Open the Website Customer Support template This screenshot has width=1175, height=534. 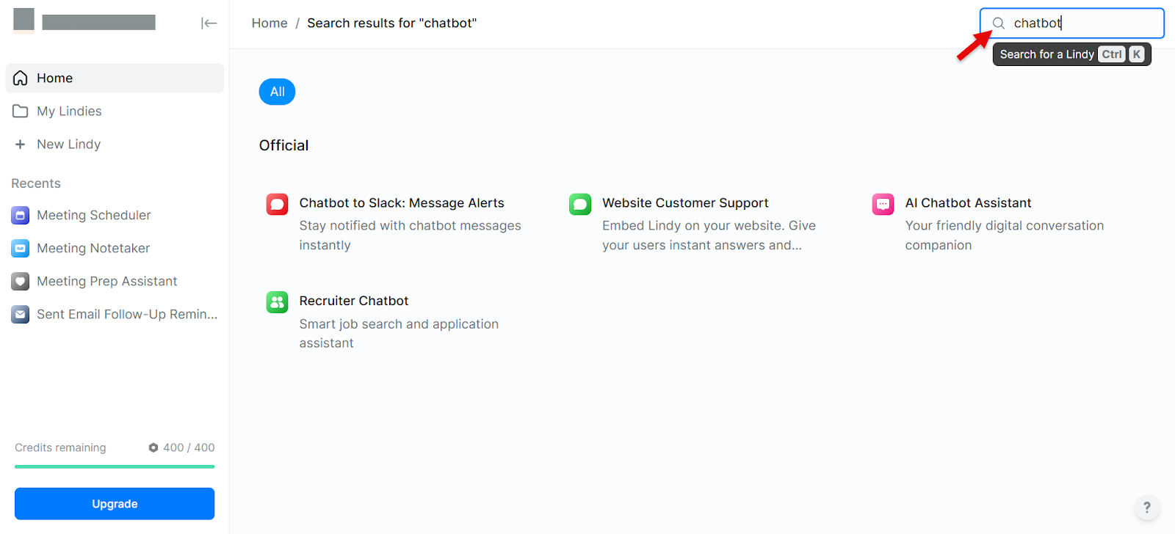(x=685, y=203)
